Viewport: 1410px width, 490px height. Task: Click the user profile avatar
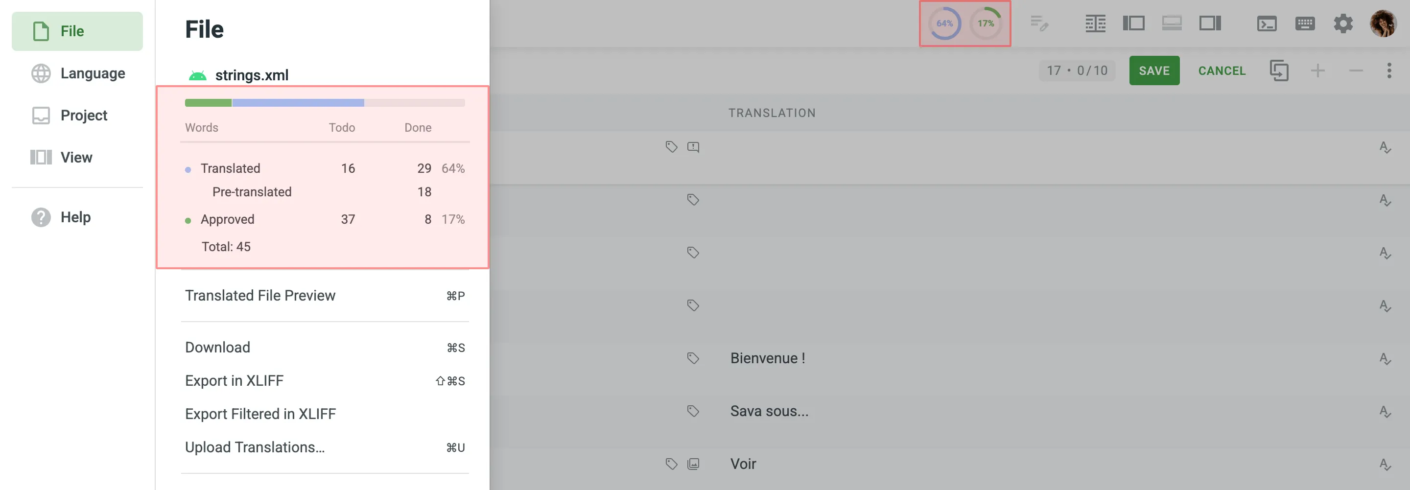[x=1384, y=23]
